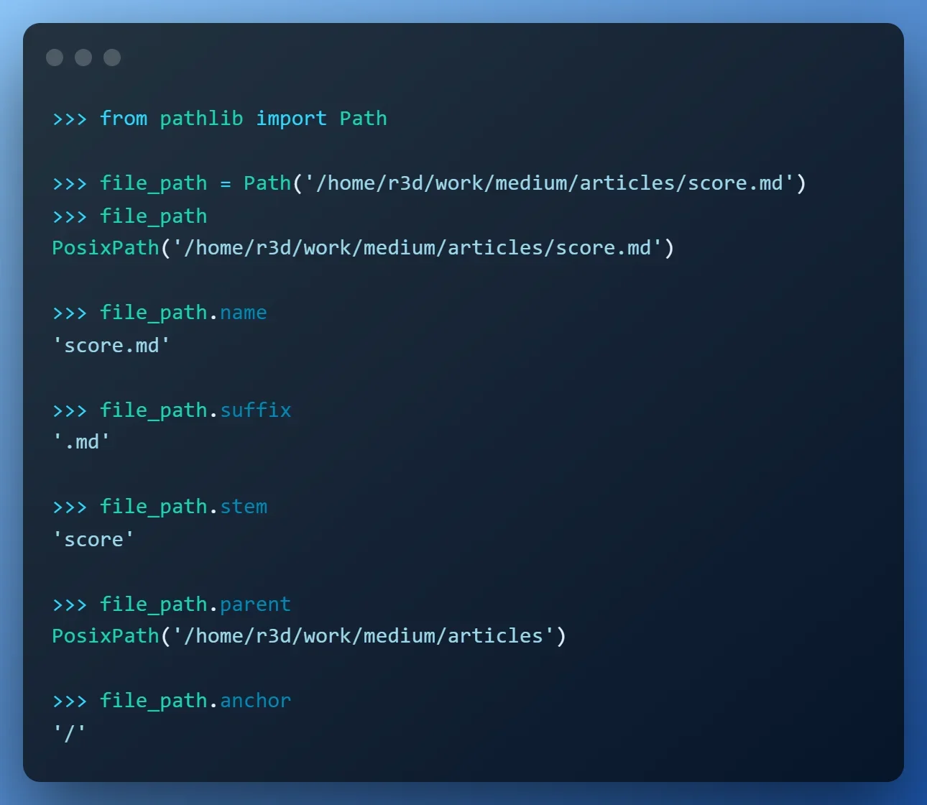Click the PosixPath output ending in articles')

click(x=309, y=636)
